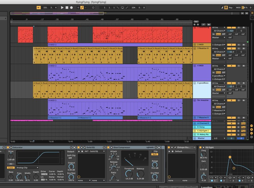
Task: Toggle Mixer M show/hide button
Action: pos(251,133)
